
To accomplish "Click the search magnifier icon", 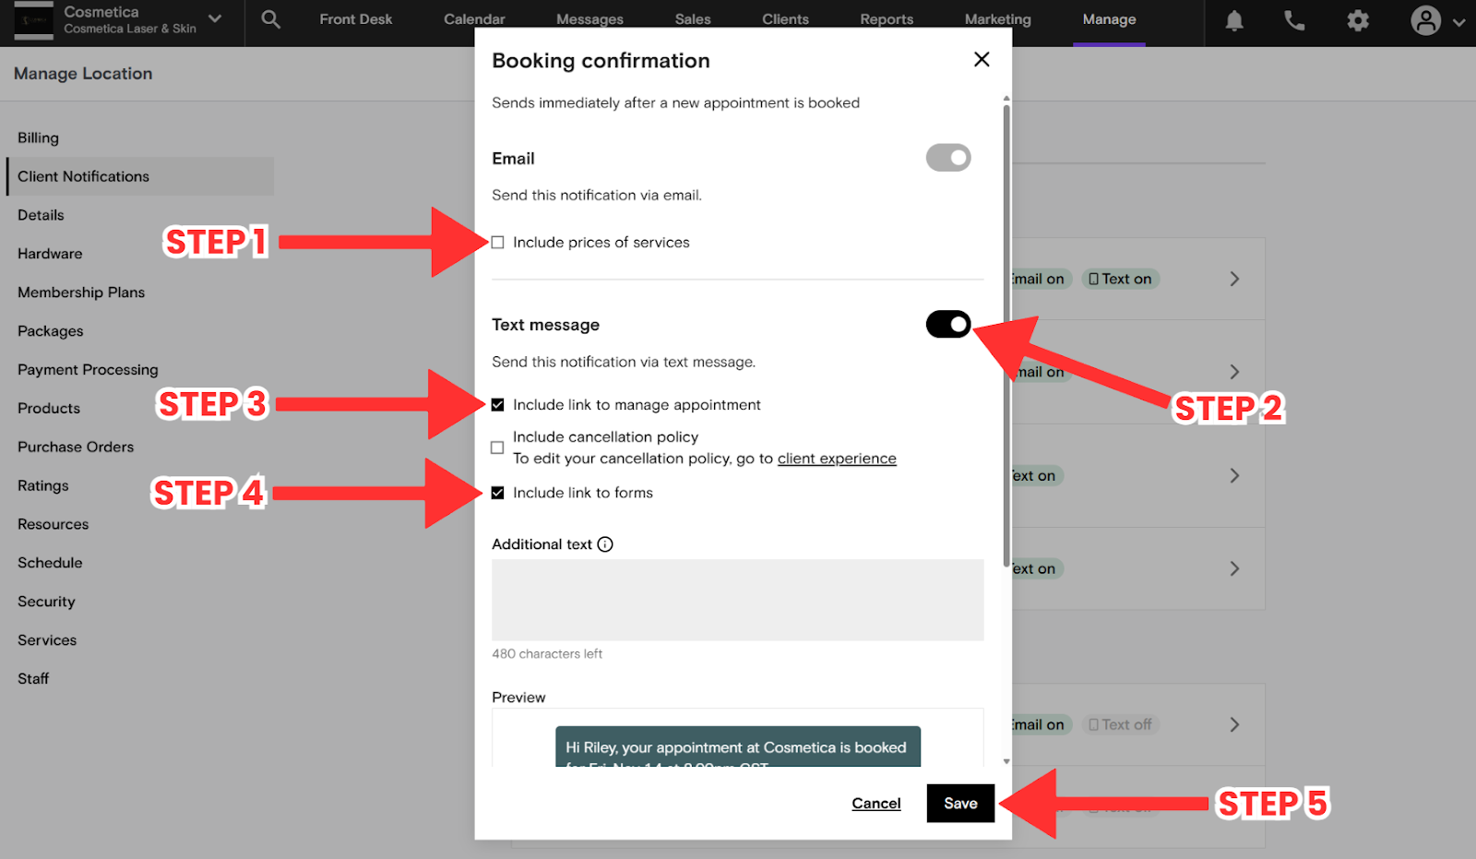I will click(x=270, y=19).
